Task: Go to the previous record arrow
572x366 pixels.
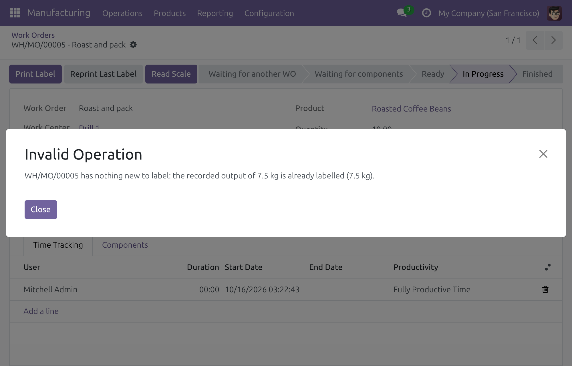Action: pos(535,40)
